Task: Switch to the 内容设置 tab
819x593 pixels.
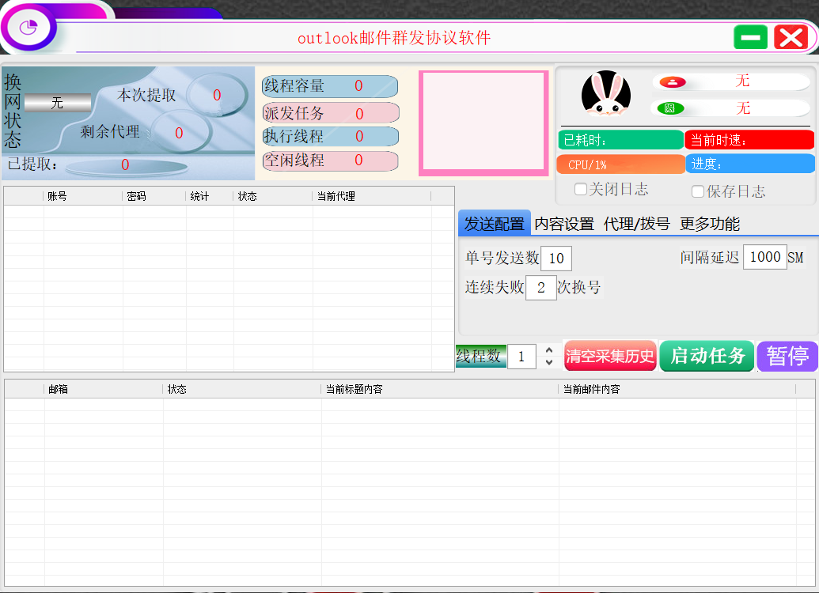Action: pyautogui.click(x=564, y=224)
